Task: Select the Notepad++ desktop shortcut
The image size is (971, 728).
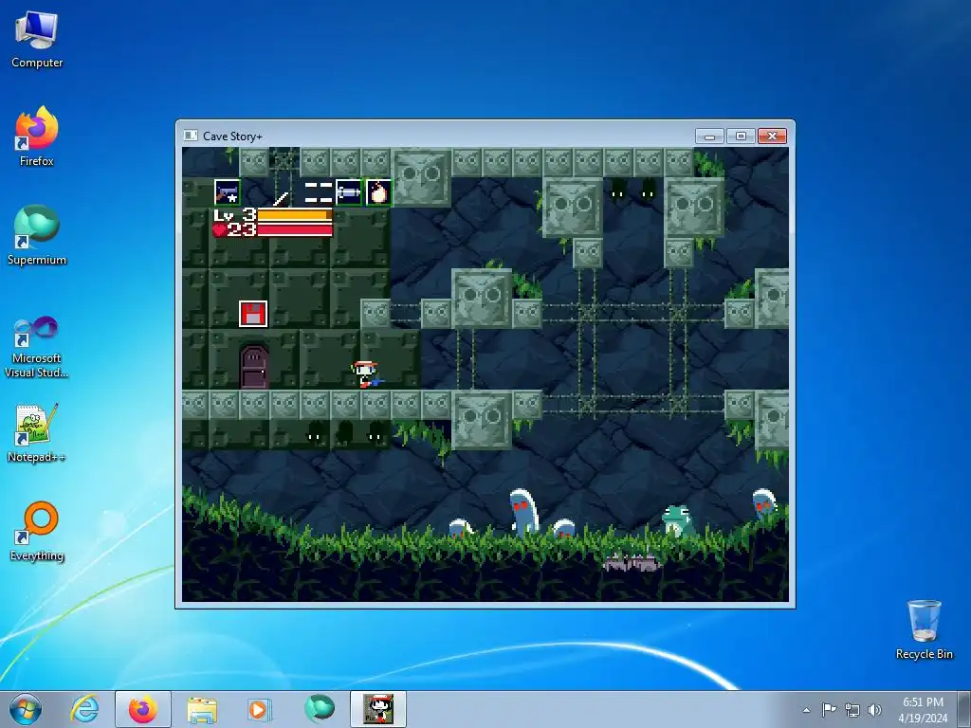Action: click(37, 432)
